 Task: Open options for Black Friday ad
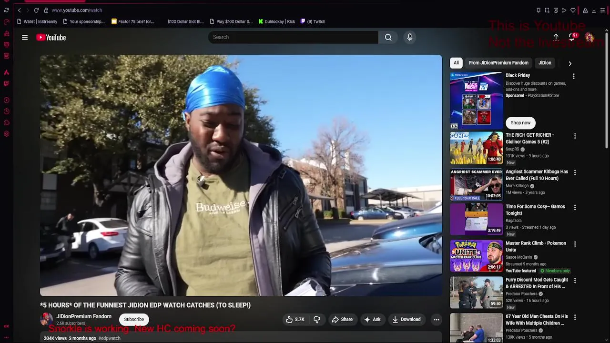click(574, 76)
